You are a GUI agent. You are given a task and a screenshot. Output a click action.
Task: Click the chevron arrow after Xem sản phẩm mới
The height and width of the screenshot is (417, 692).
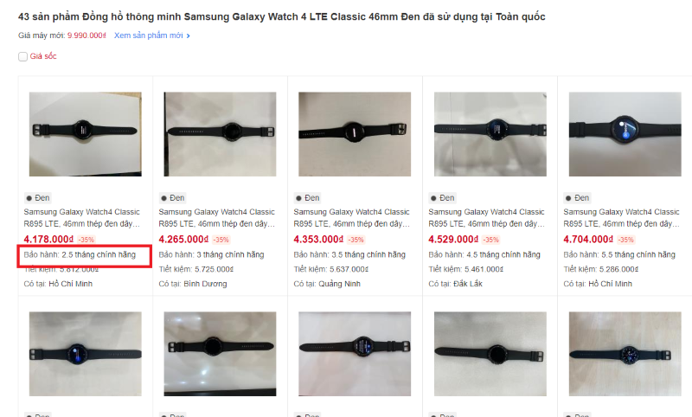point(189,35)
